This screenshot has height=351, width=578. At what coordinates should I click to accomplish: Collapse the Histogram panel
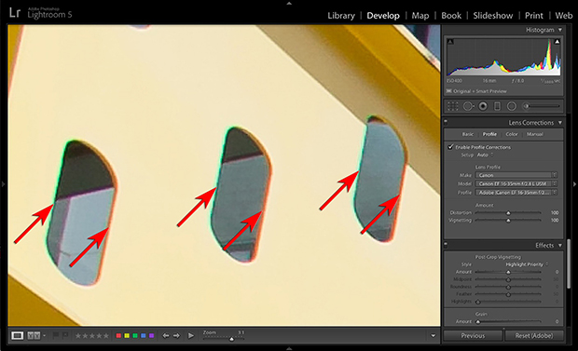point(560,30)
